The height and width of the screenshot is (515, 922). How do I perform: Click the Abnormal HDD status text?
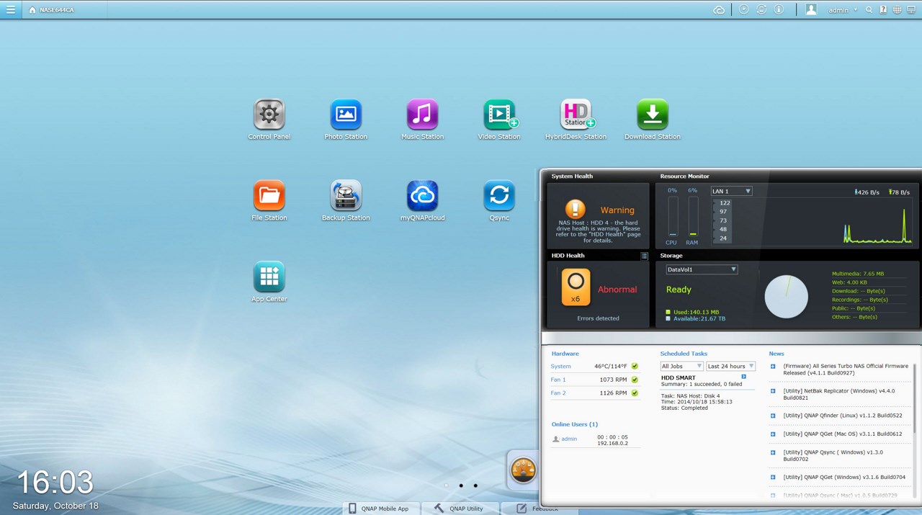pos(617,290)
